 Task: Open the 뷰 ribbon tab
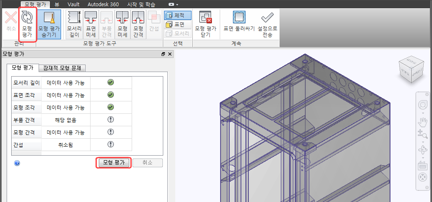[57, 5]
